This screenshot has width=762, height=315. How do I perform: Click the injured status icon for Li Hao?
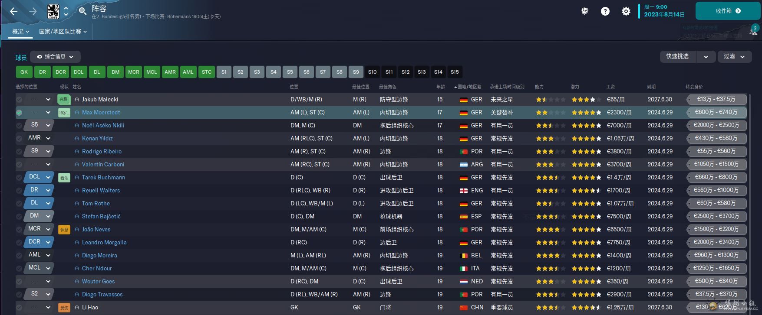click(64, 308)
